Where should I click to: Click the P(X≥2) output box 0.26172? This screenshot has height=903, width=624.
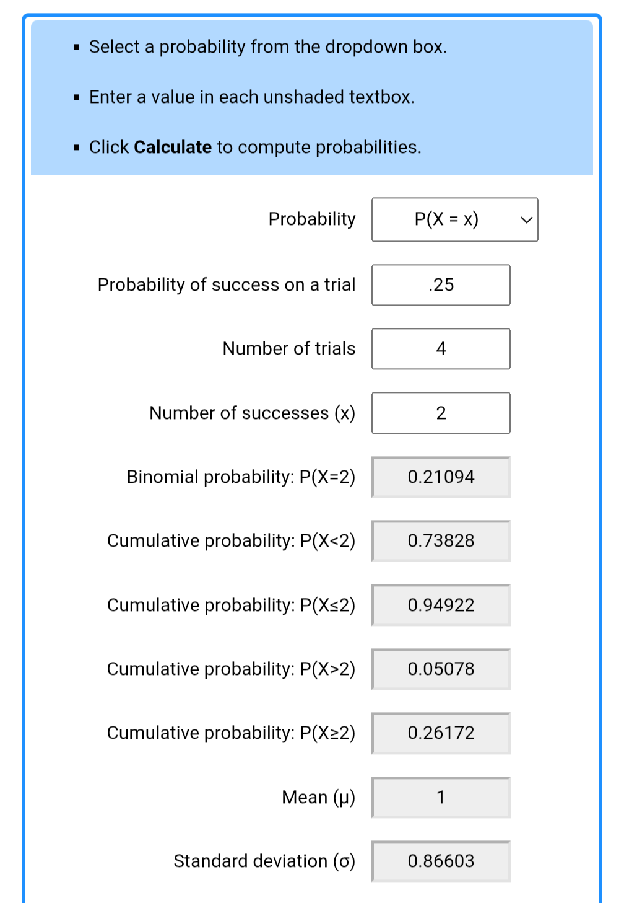pyautogui.click(x=441, y=733)
